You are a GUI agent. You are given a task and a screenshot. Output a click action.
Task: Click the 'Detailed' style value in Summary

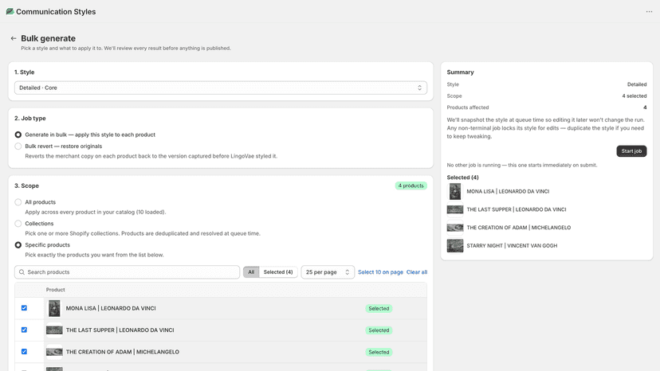(x=637, y=84)
